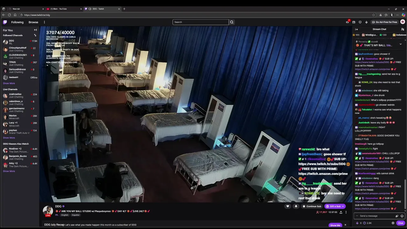The image size is (407, 229).
Task: Click the purple Chat send button
Action: coord(401,223)
